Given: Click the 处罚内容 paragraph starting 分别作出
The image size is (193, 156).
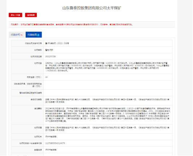Looking at the screenshot, I should tap(107, 67).
